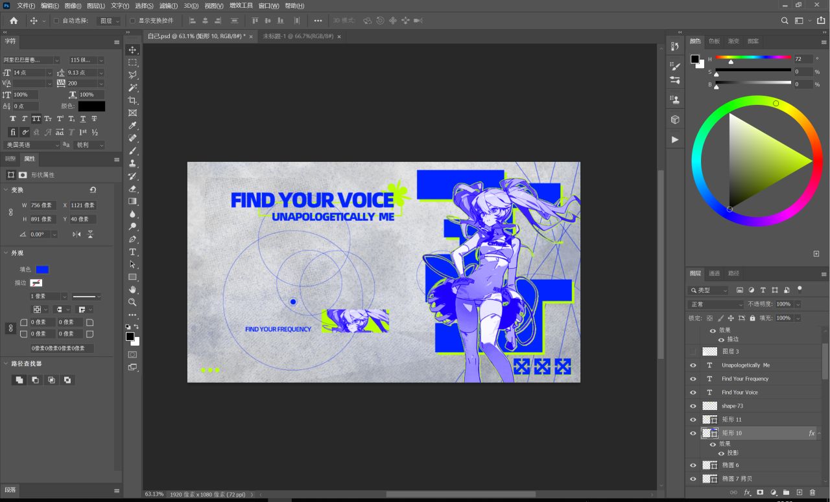This screenshot has width=830, height=502.
Task: Hide the Find Your Frequency layer
Action: 693,379
